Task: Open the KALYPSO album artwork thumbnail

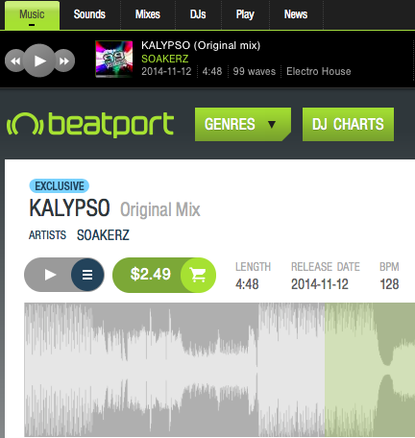Action: pos(114,59)
